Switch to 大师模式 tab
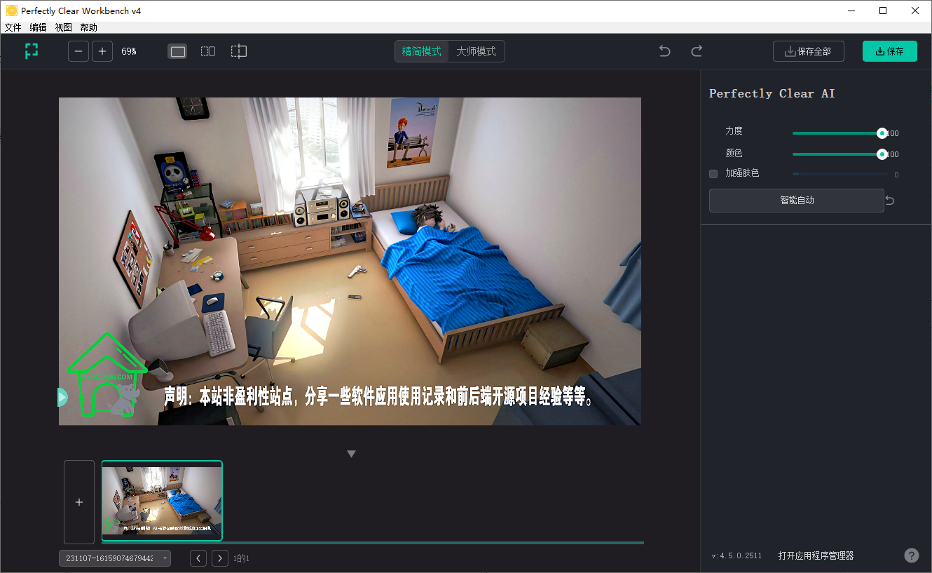 (477, 51)
